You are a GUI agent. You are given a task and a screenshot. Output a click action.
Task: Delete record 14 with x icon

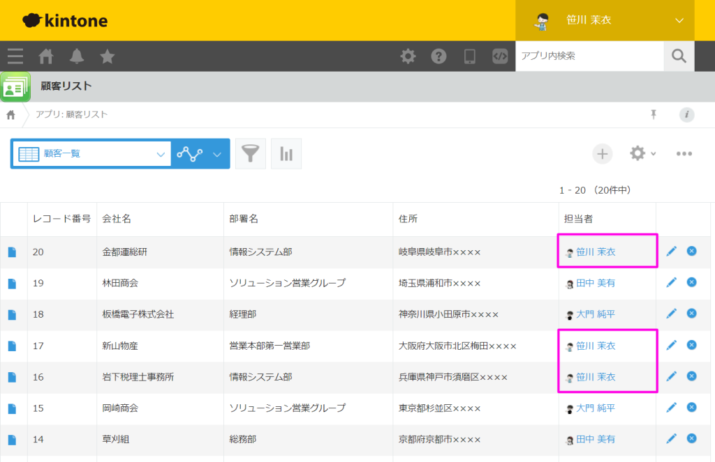click(692, 438)
